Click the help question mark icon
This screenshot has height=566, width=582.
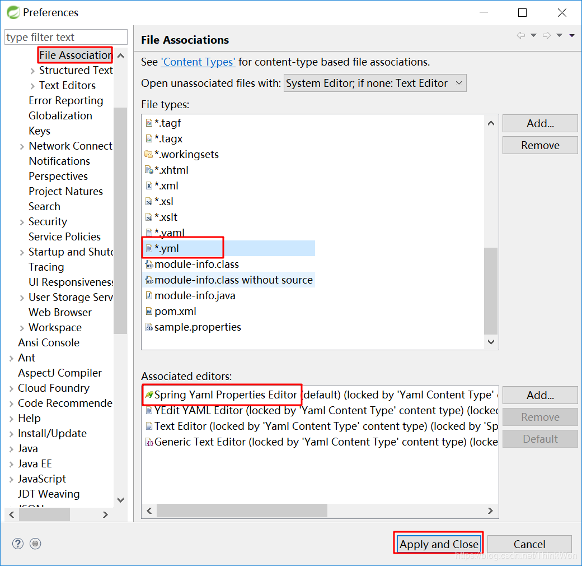pyautogui.click(x=18, y=544)
